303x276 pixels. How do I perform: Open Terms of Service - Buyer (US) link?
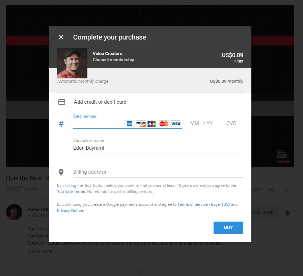tap(203, 204)
